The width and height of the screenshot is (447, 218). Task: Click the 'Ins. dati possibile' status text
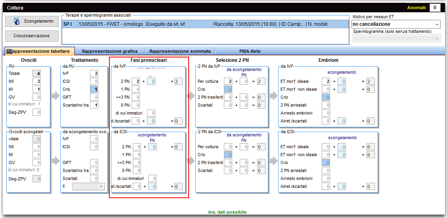227,212
